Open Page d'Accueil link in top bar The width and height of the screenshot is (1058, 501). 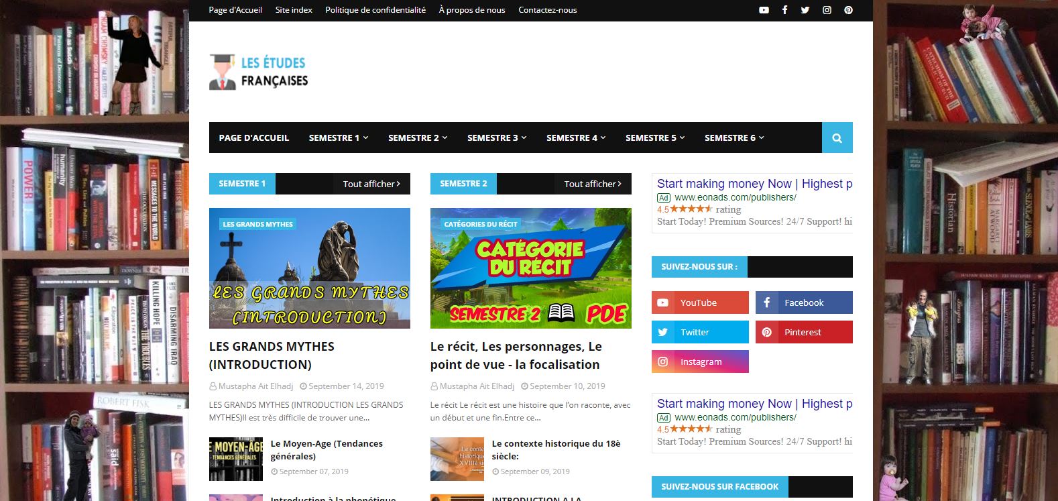235,10
